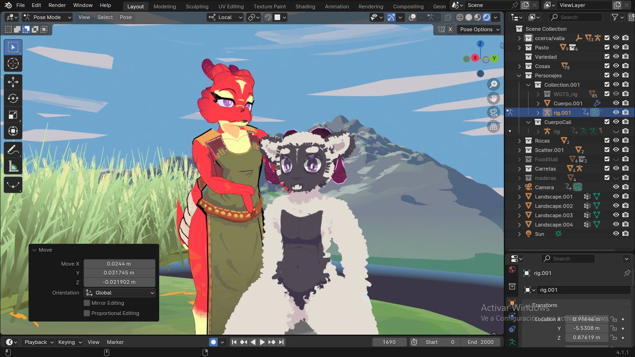
Task: Hide rig.001 in viewport via eye icon
Action: [x=616, y=112]
